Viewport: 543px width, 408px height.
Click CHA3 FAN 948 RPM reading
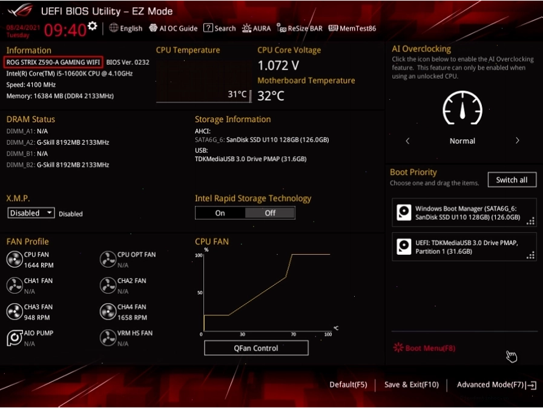(37, 318)
